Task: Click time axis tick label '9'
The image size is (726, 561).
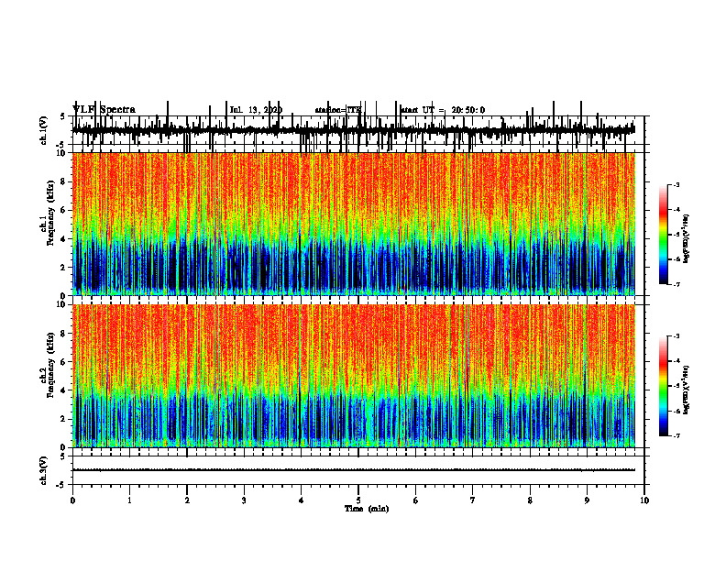Action: (x=587, y=500)
